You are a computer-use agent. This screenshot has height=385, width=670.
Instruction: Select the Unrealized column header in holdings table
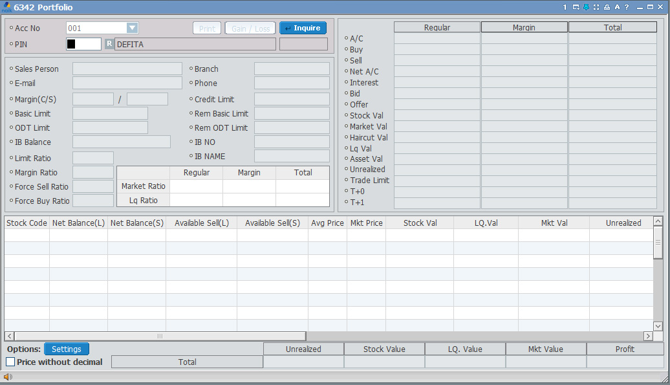623,223
